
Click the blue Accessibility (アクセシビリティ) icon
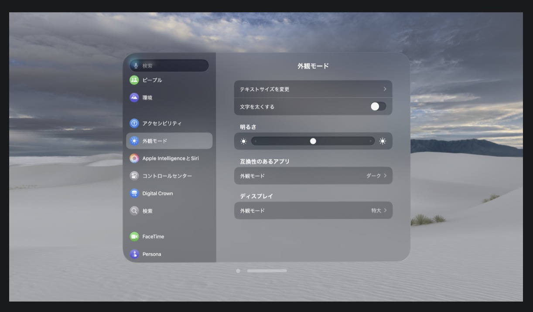click(134, 123)
